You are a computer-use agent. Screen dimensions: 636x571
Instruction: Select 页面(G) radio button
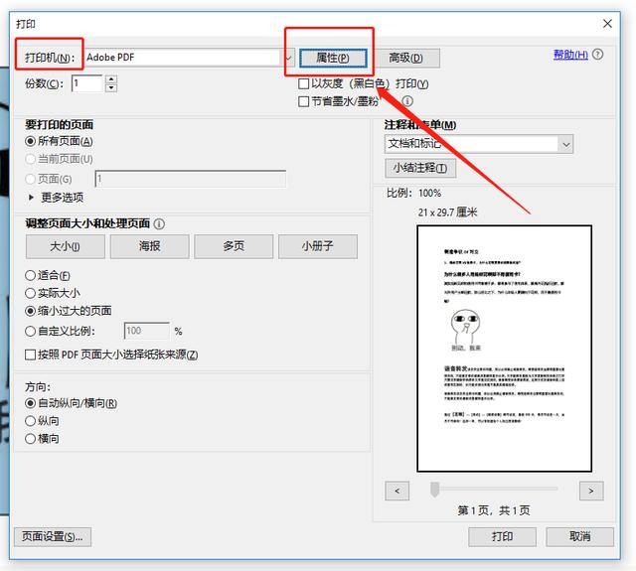[x=30, y=179]
